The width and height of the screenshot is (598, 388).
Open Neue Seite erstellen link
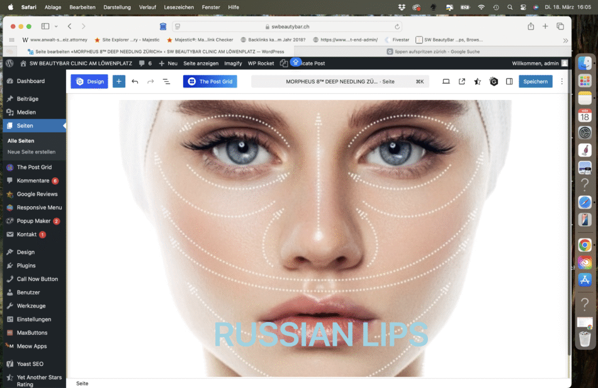tap(31, 152)
